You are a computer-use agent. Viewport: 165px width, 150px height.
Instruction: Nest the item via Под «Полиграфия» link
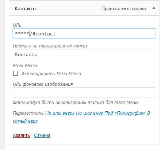(x=125, y=113)
